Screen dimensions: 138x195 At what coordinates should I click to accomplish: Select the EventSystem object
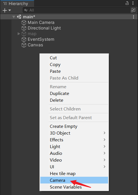(41, 39)
